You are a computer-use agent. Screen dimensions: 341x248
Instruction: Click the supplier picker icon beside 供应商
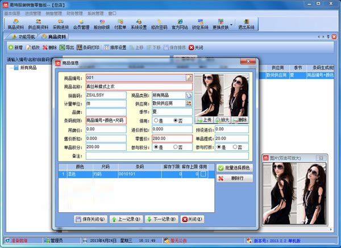(x=189, y=104)
